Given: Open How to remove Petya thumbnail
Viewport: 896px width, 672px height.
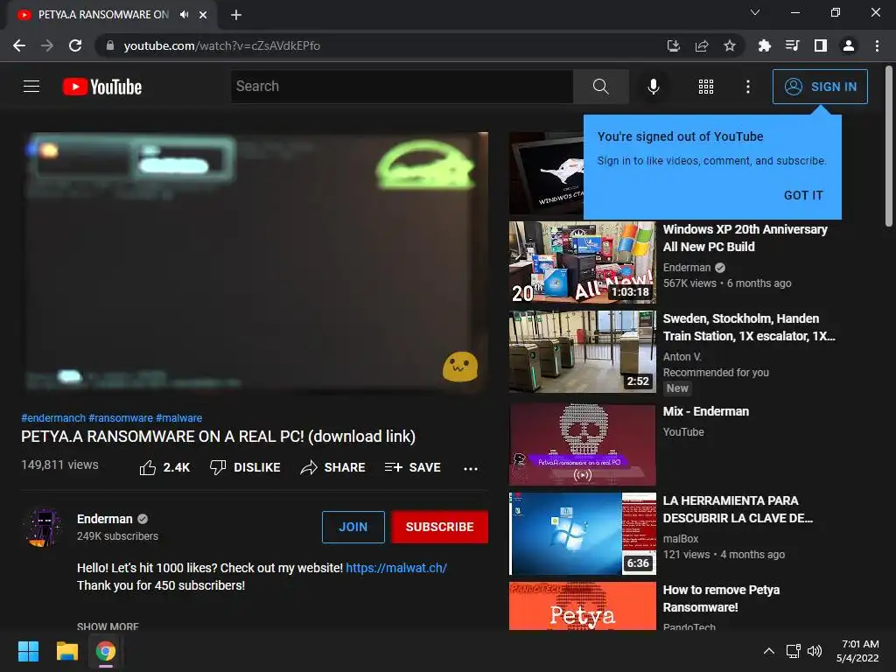Looking at the screenshot, I should [x=582, y=606].
